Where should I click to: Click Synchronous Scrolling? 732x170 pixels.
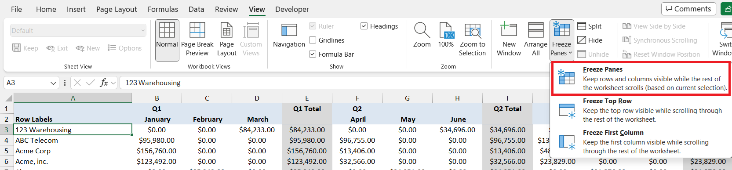659,40
